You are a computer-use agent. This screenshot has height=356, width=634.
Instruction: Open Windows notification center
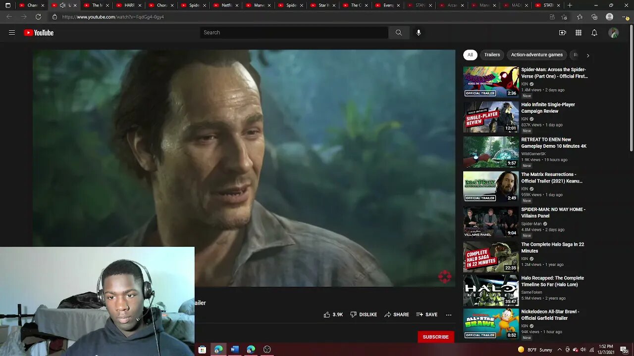pyautogui.click(x=624, y=350)
